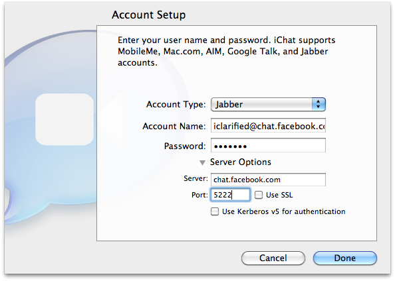Click the Server Options label text
The image size is (395, 281).
tap(241, 162)
